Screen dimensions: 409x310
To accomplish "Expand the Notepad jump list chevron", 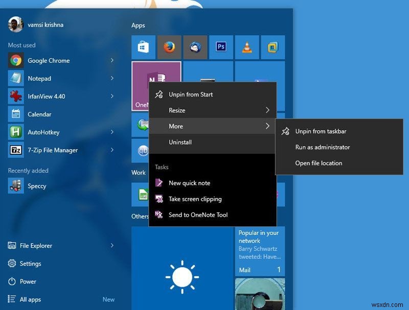I will (x=112, y=78).
